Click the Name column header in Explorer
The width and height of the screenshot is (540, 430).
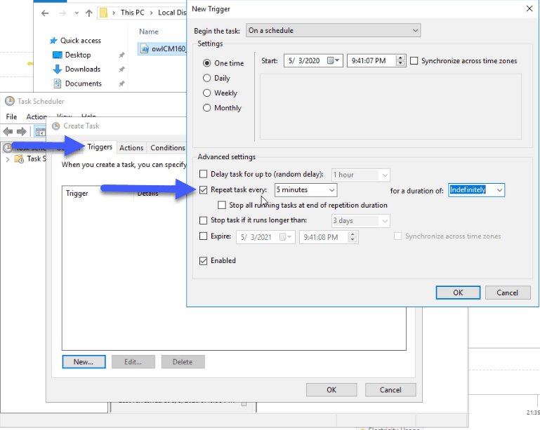click(x=149, y=32)
